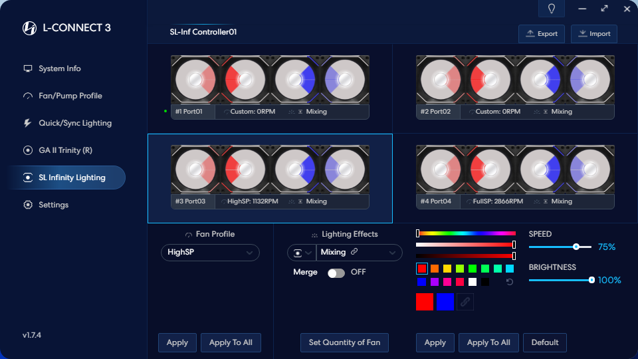Screen dimensions: 638x359
Task: Apply lighting effect to all ports
Action: tap(488, 342)
